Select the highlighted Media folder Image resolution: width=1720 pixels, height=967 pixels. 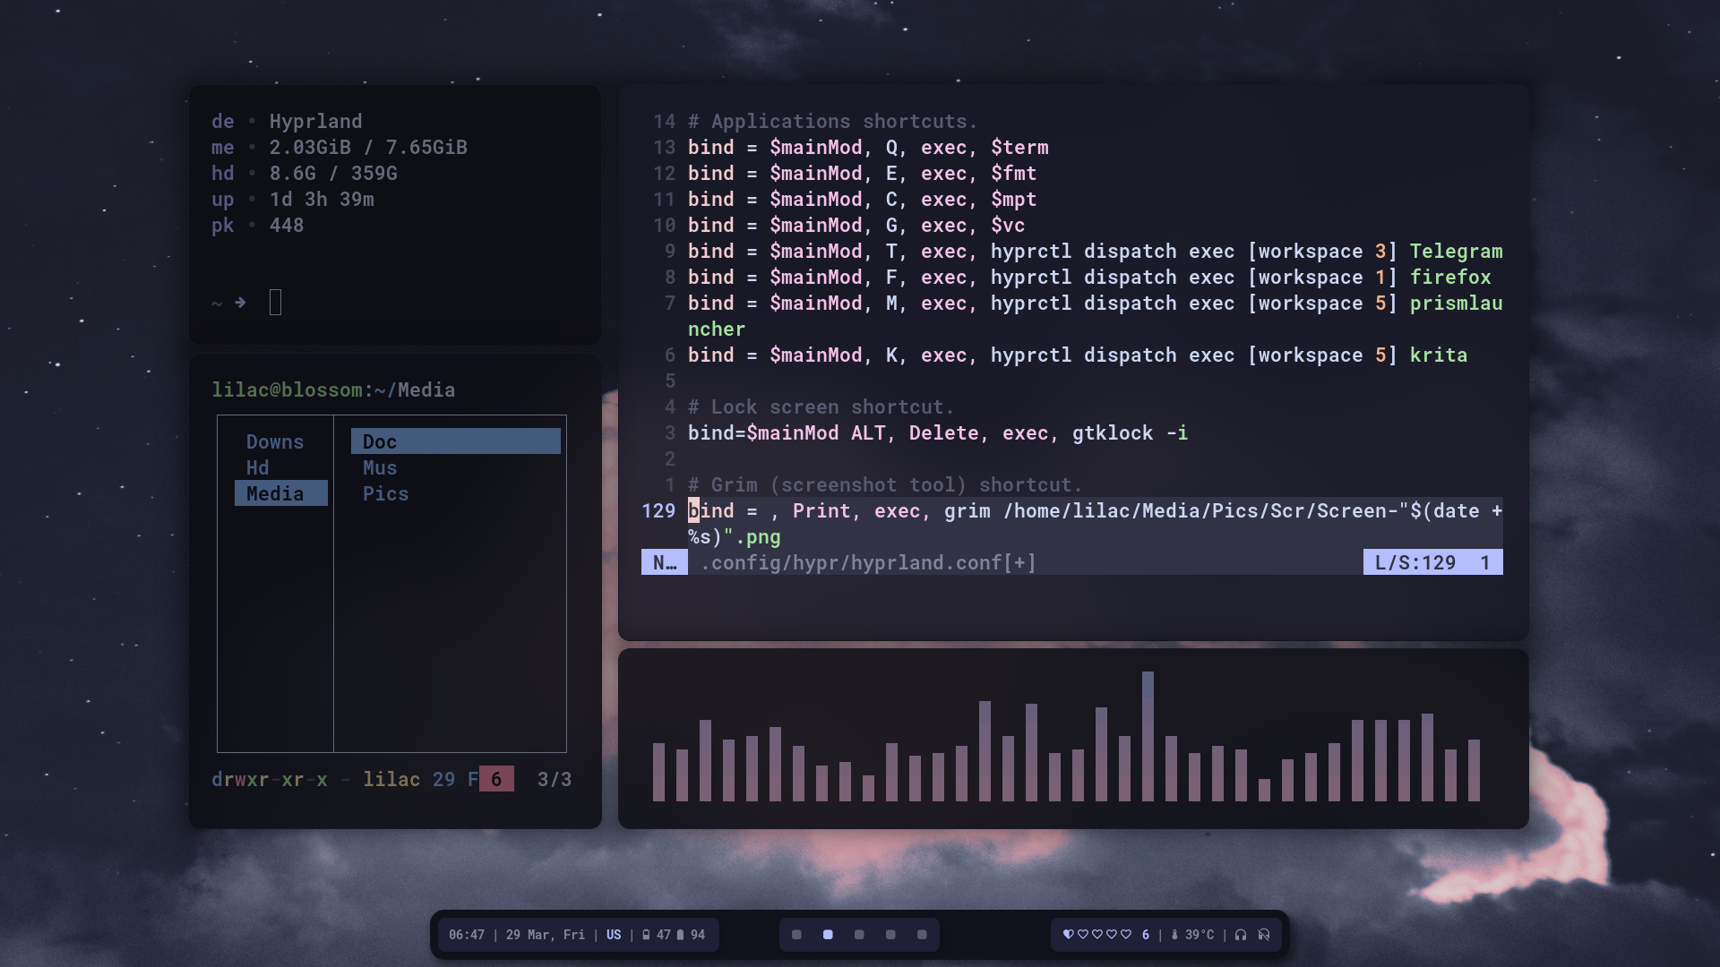[x=280, y=493]
